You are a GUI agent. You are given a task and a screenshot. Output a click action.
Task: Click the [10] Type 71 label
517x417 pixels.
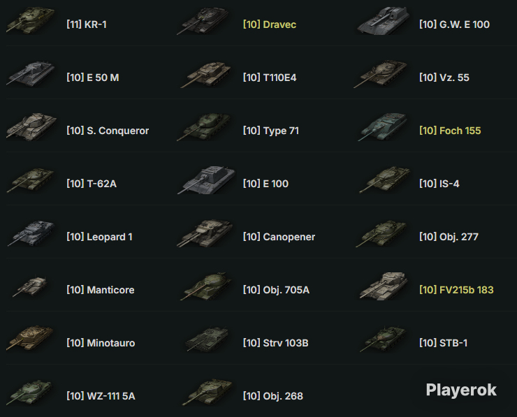coord(270,131)
